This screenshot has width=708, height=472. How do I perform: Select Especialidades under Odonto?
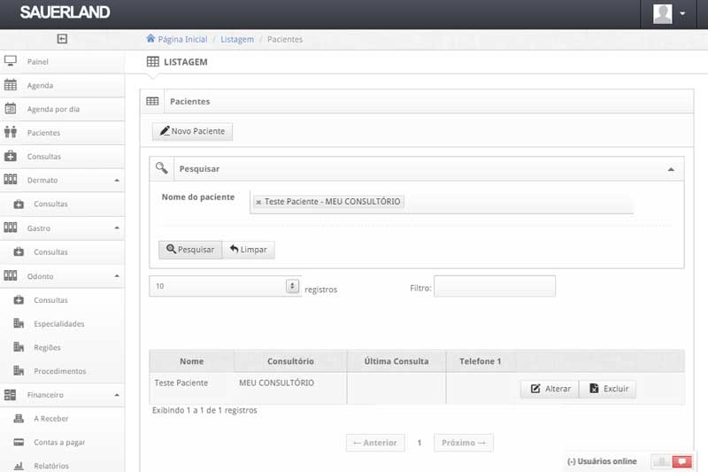tap(59, 324)
